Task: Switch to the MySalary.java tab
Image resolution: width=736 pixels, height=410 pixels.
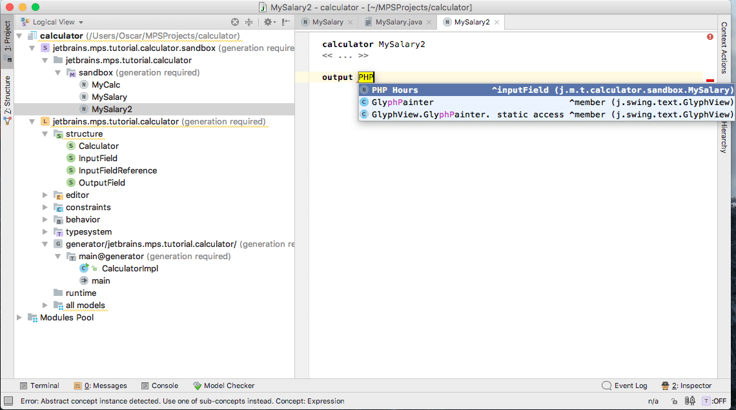Action: [x=398, y=22]
